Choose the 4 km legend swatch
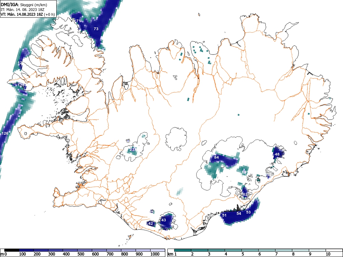 tap(233, 250)
